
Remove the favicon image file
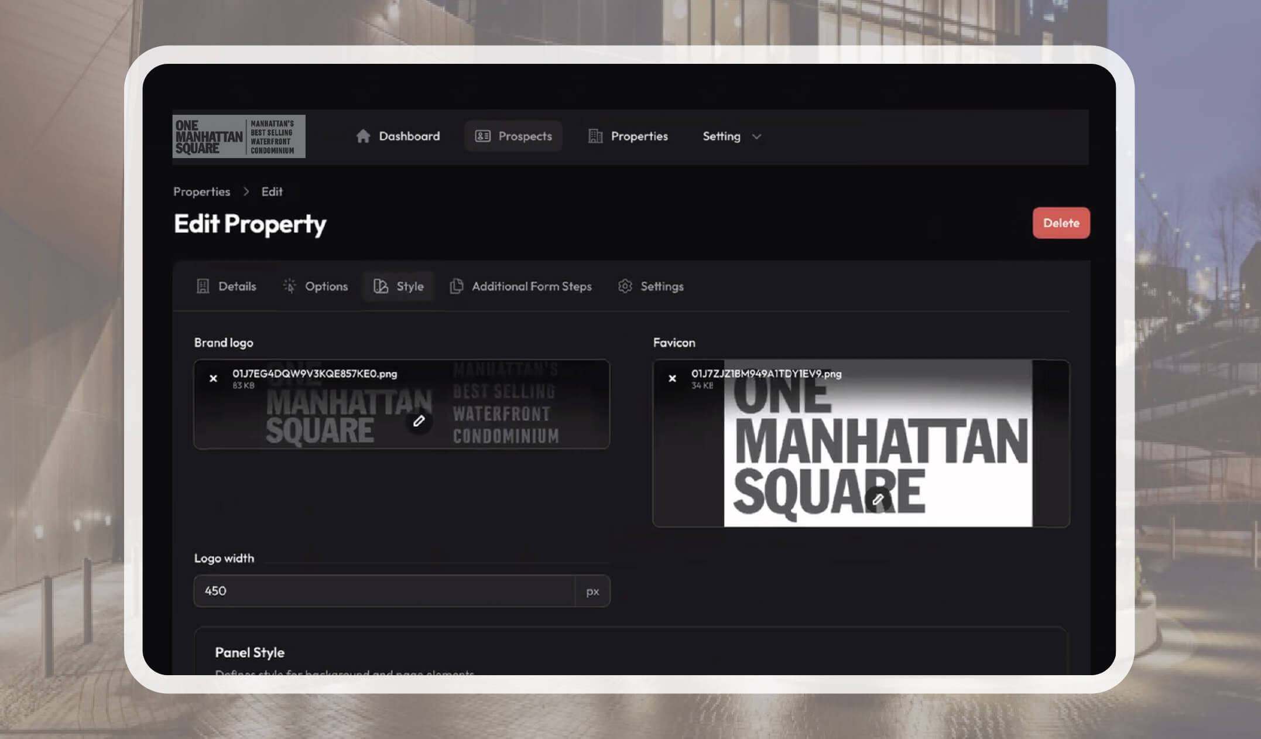pyautogui.click(x=673, y=379)
